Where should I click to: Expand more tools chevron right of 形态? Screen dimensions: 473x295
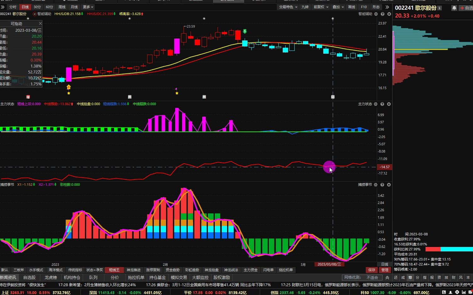387,7
